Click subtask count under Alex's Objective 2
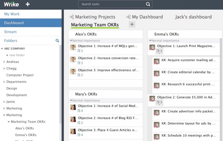 coord(80,63)
